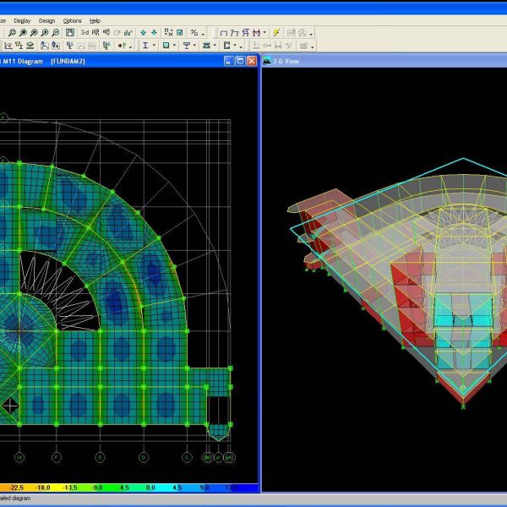This screenshot has width=507, height=507.
Task: Click the Show Undeformed Shape frame icon
Action: pyautogui.click(x=223, y=32)
